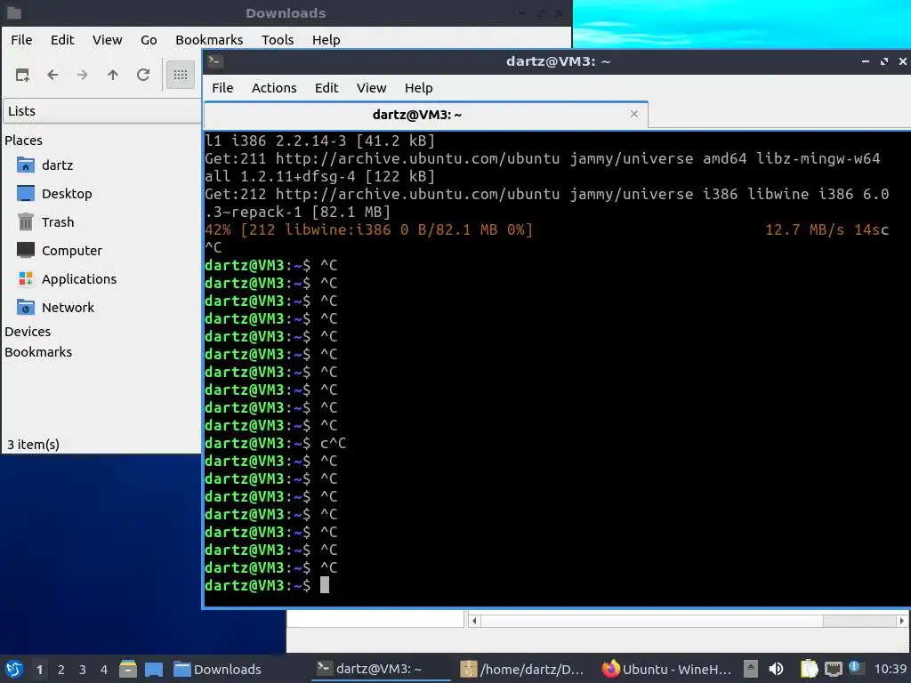Click the '3 item(s)' status bar text
The height and width of the screenshot is (683, 911).
[x=33, y=445]
